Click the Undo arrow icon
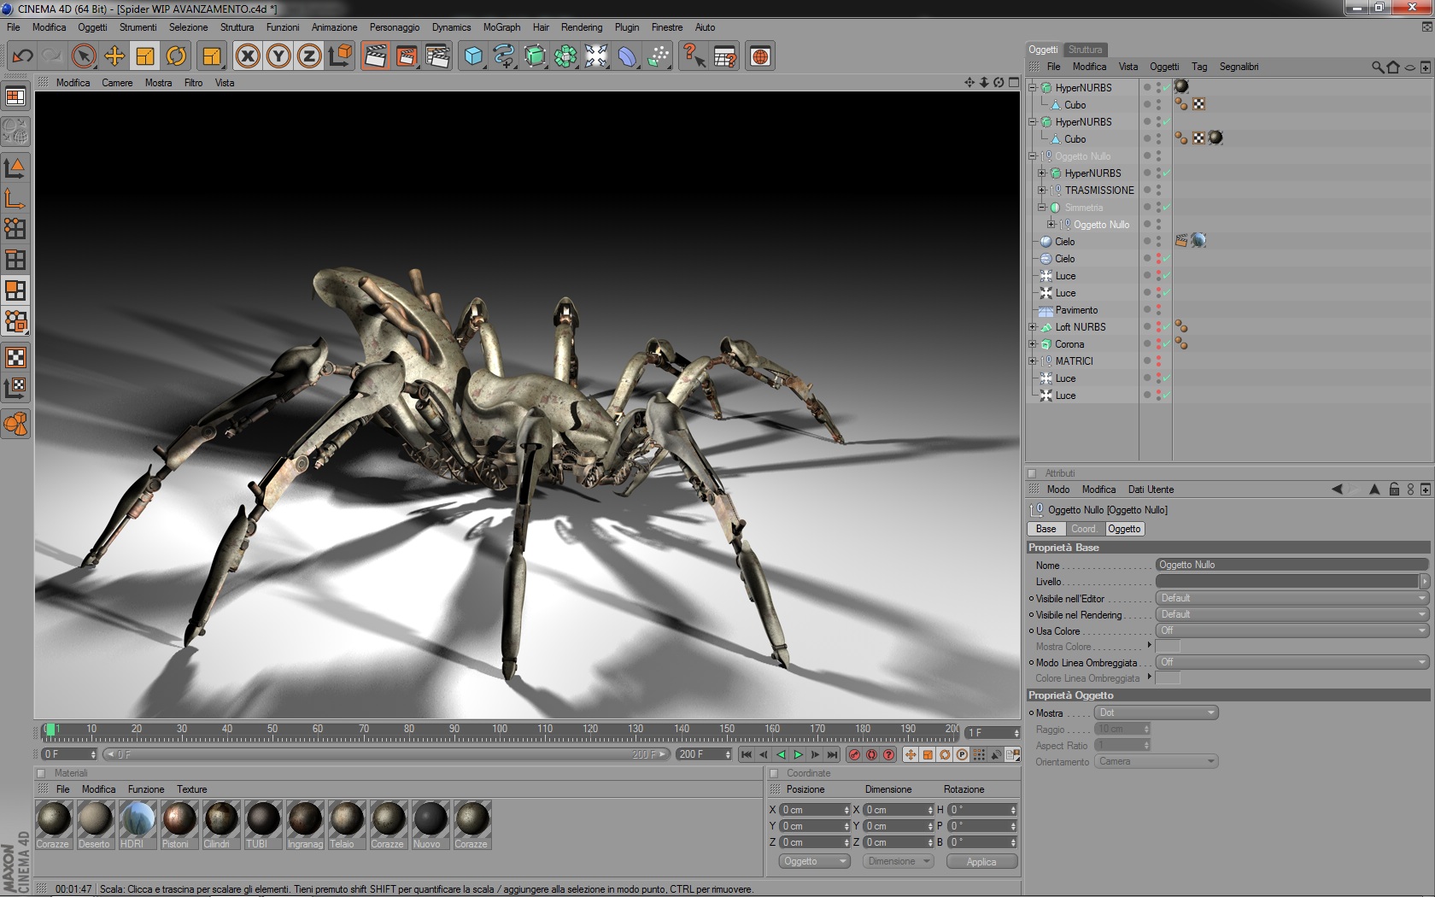Viewport: 1435px width, 897px height. coord(22,57)
